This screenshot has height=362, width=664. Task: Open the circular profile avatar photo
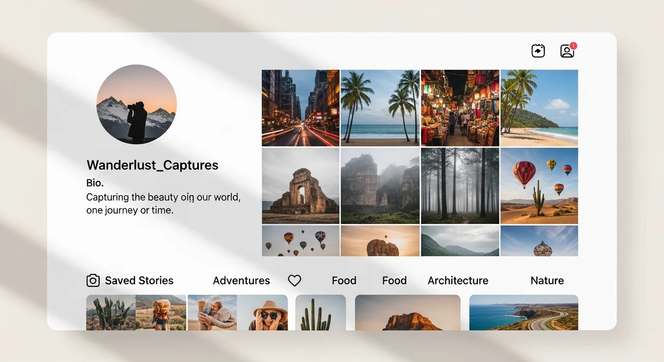(x=136, y=104)
